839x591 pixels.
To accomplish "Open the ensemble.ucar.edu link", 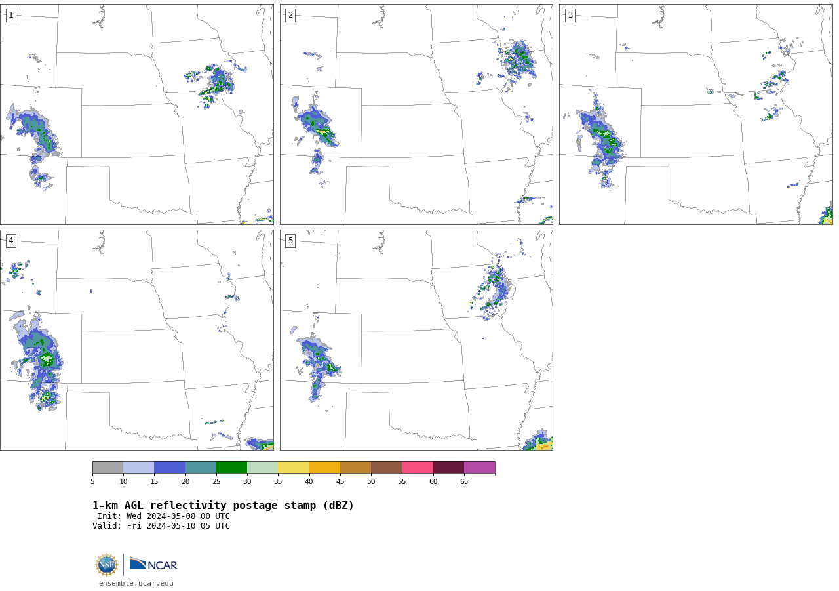I will [x=136, y=584].
